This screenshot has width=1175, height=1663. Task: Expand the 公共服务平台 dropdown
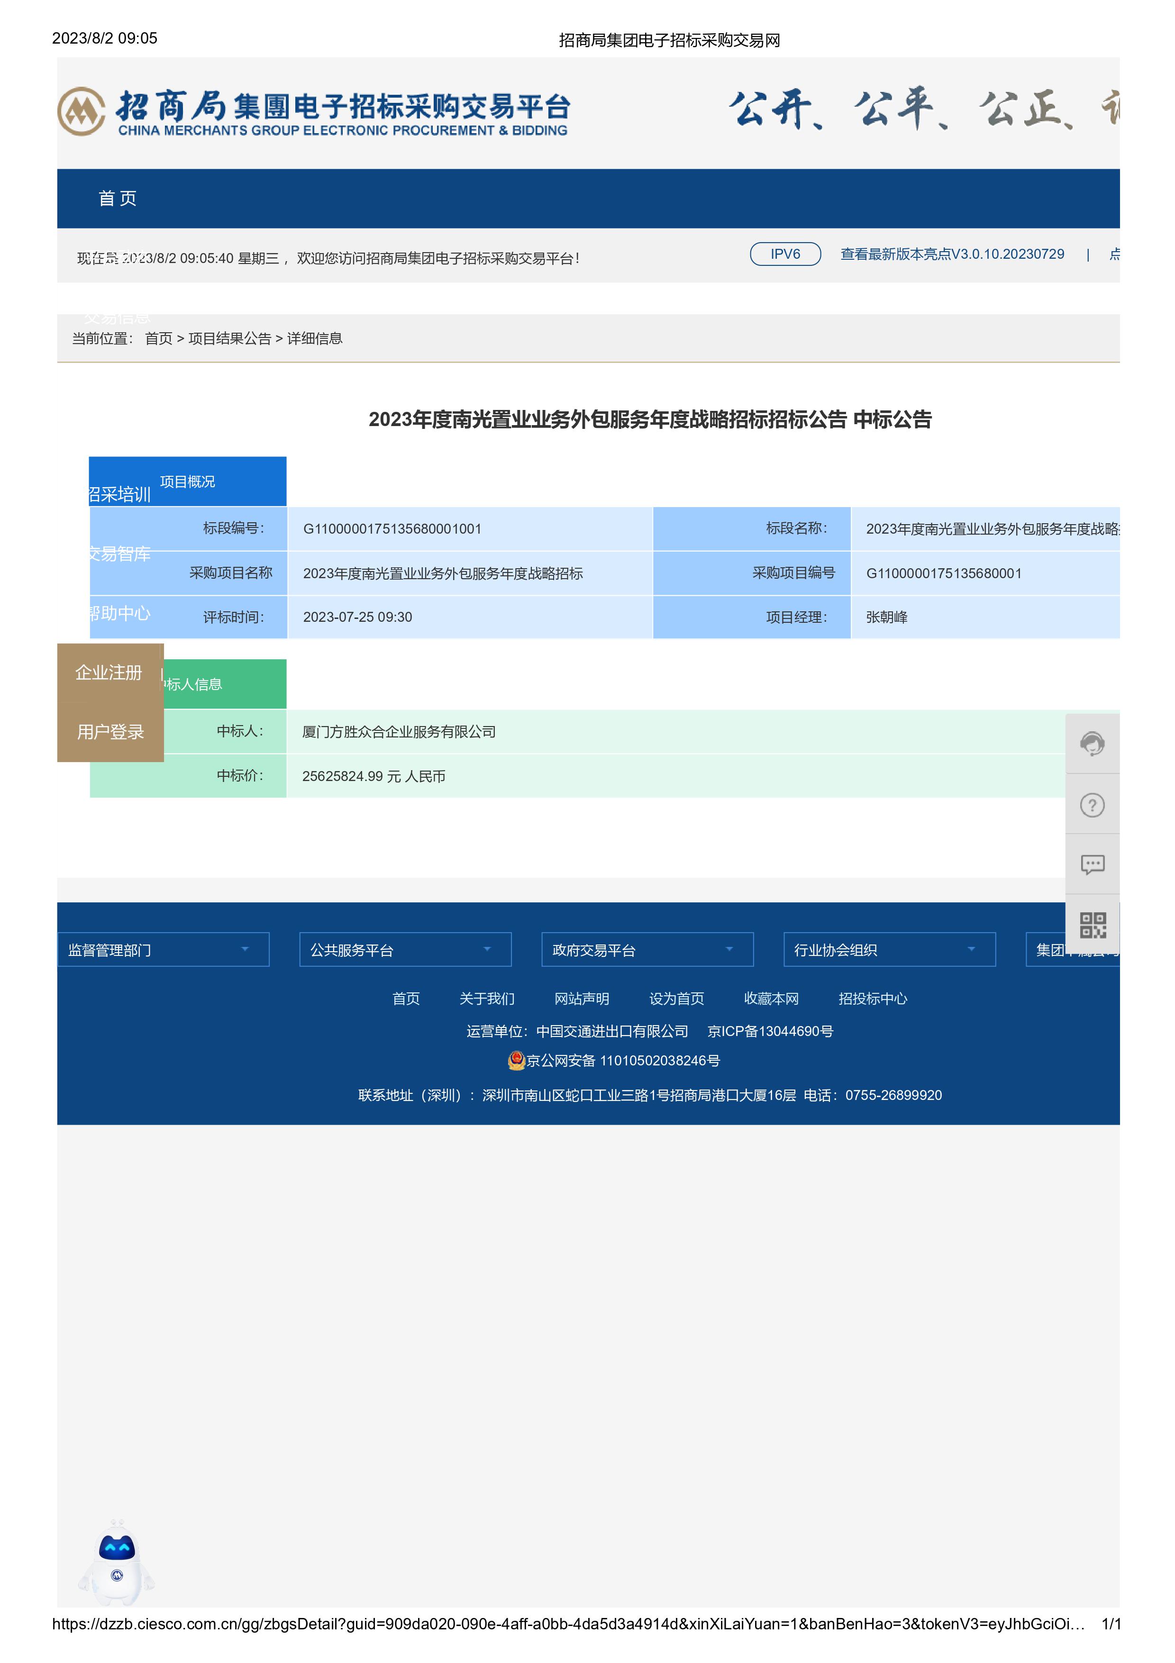[405, 950]
